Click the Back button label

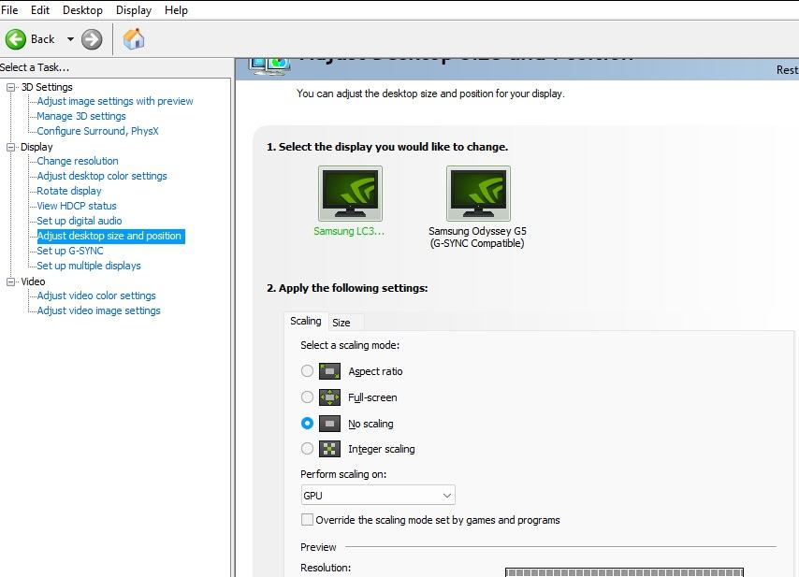pyautogui.click(x=42, y=39)
